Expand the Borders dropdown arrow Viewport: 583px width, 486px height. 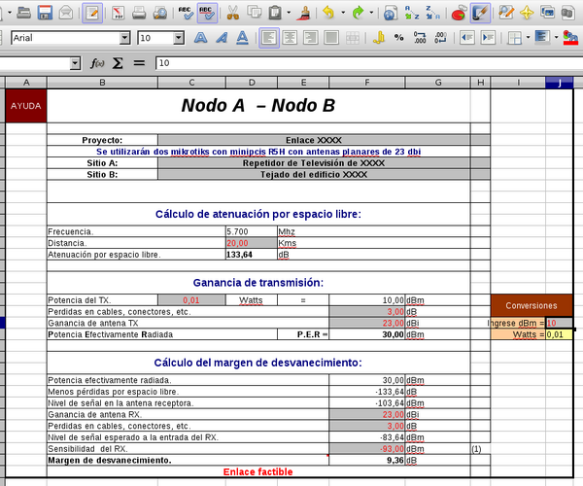pos(528,38)
